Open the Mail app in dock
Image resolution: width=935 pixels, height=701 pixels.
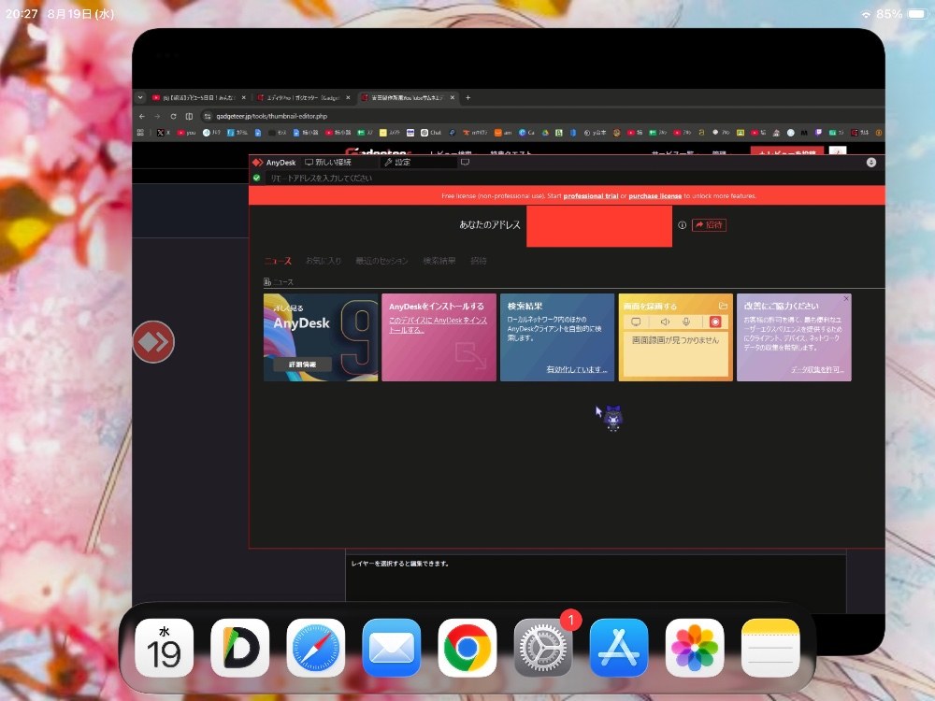391,648
